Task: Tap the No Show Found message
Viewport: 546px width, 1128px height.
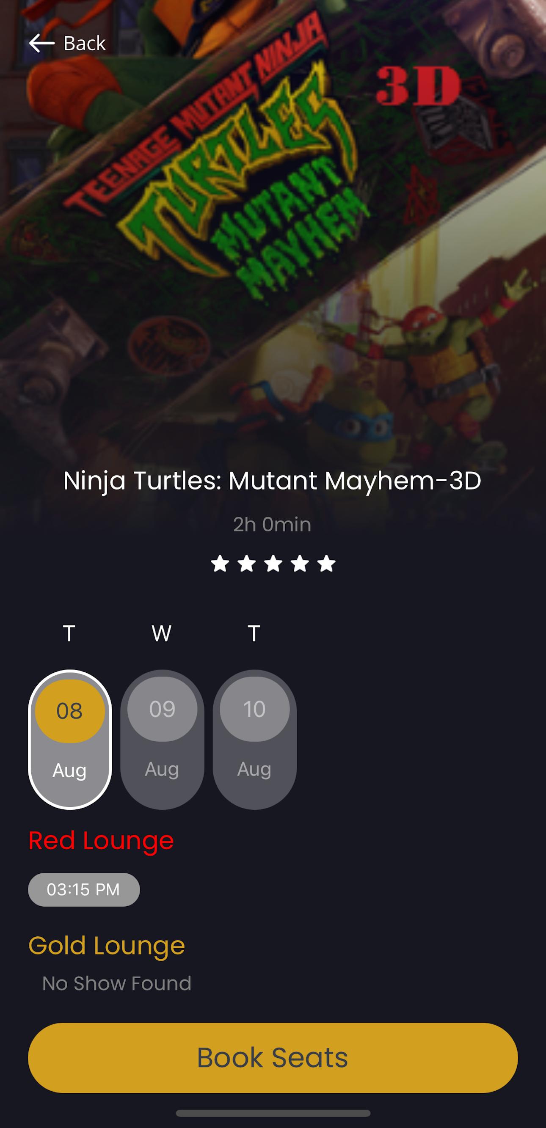Action: [x=116, y=983]
